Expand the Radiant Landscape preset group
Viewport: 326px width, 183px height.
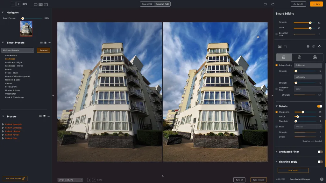pos(3,128)
